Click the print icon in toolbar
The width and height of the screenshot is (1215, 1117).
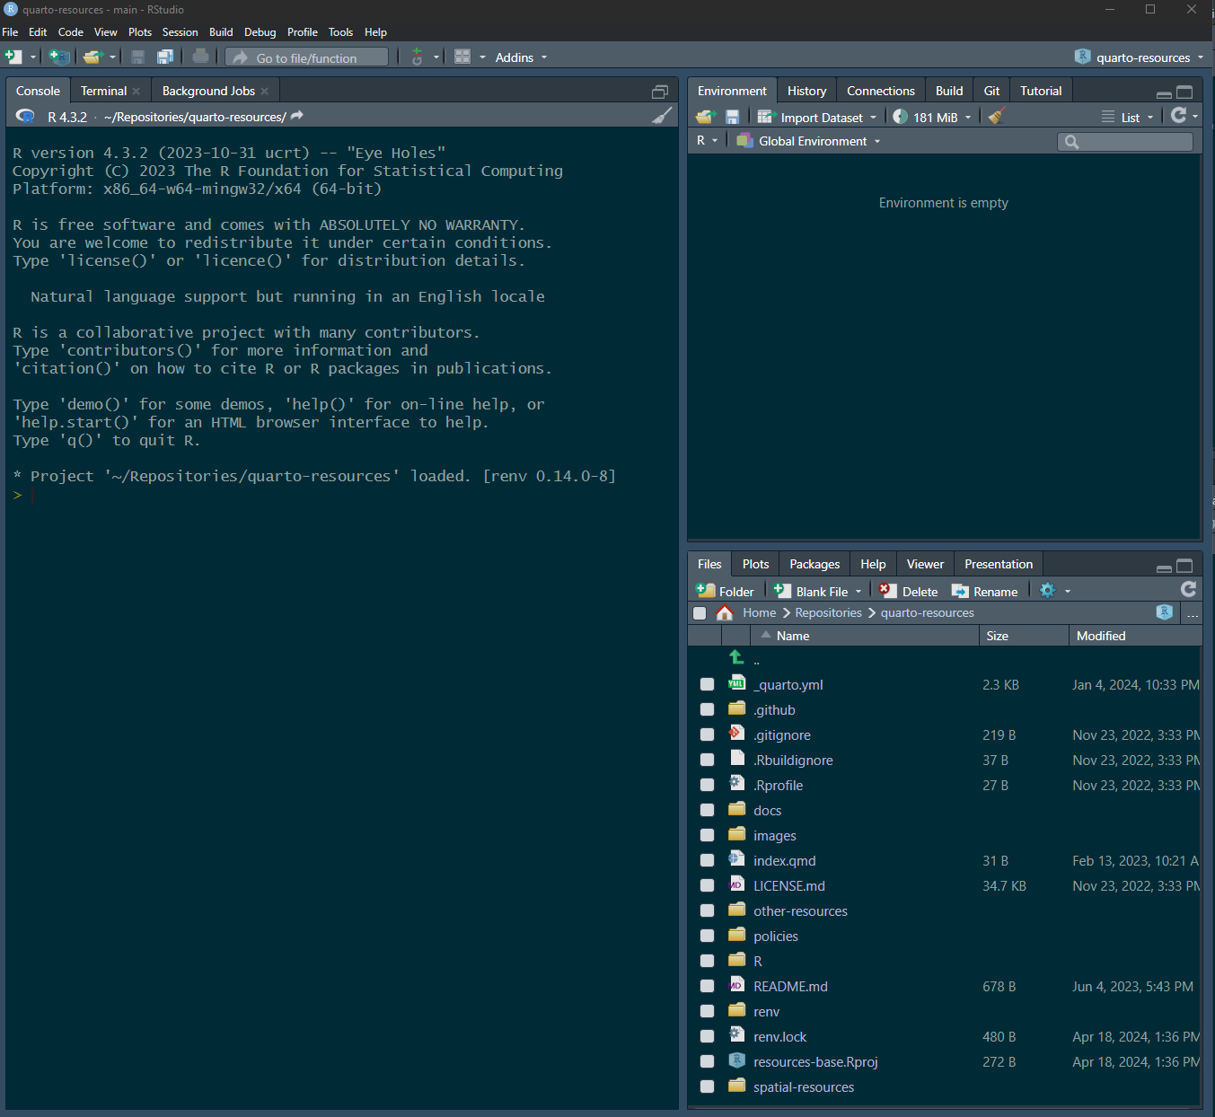pyautogui.click(x=200, y=57)
